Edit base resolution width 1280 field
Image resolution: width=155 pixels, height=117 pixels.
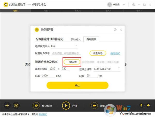tap(53, 69)
